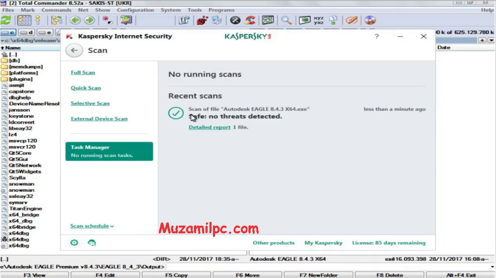The width and height of the screenshot is (496, 278).
Task: Select the TitanEngine file
Action: tap(22, 209)
